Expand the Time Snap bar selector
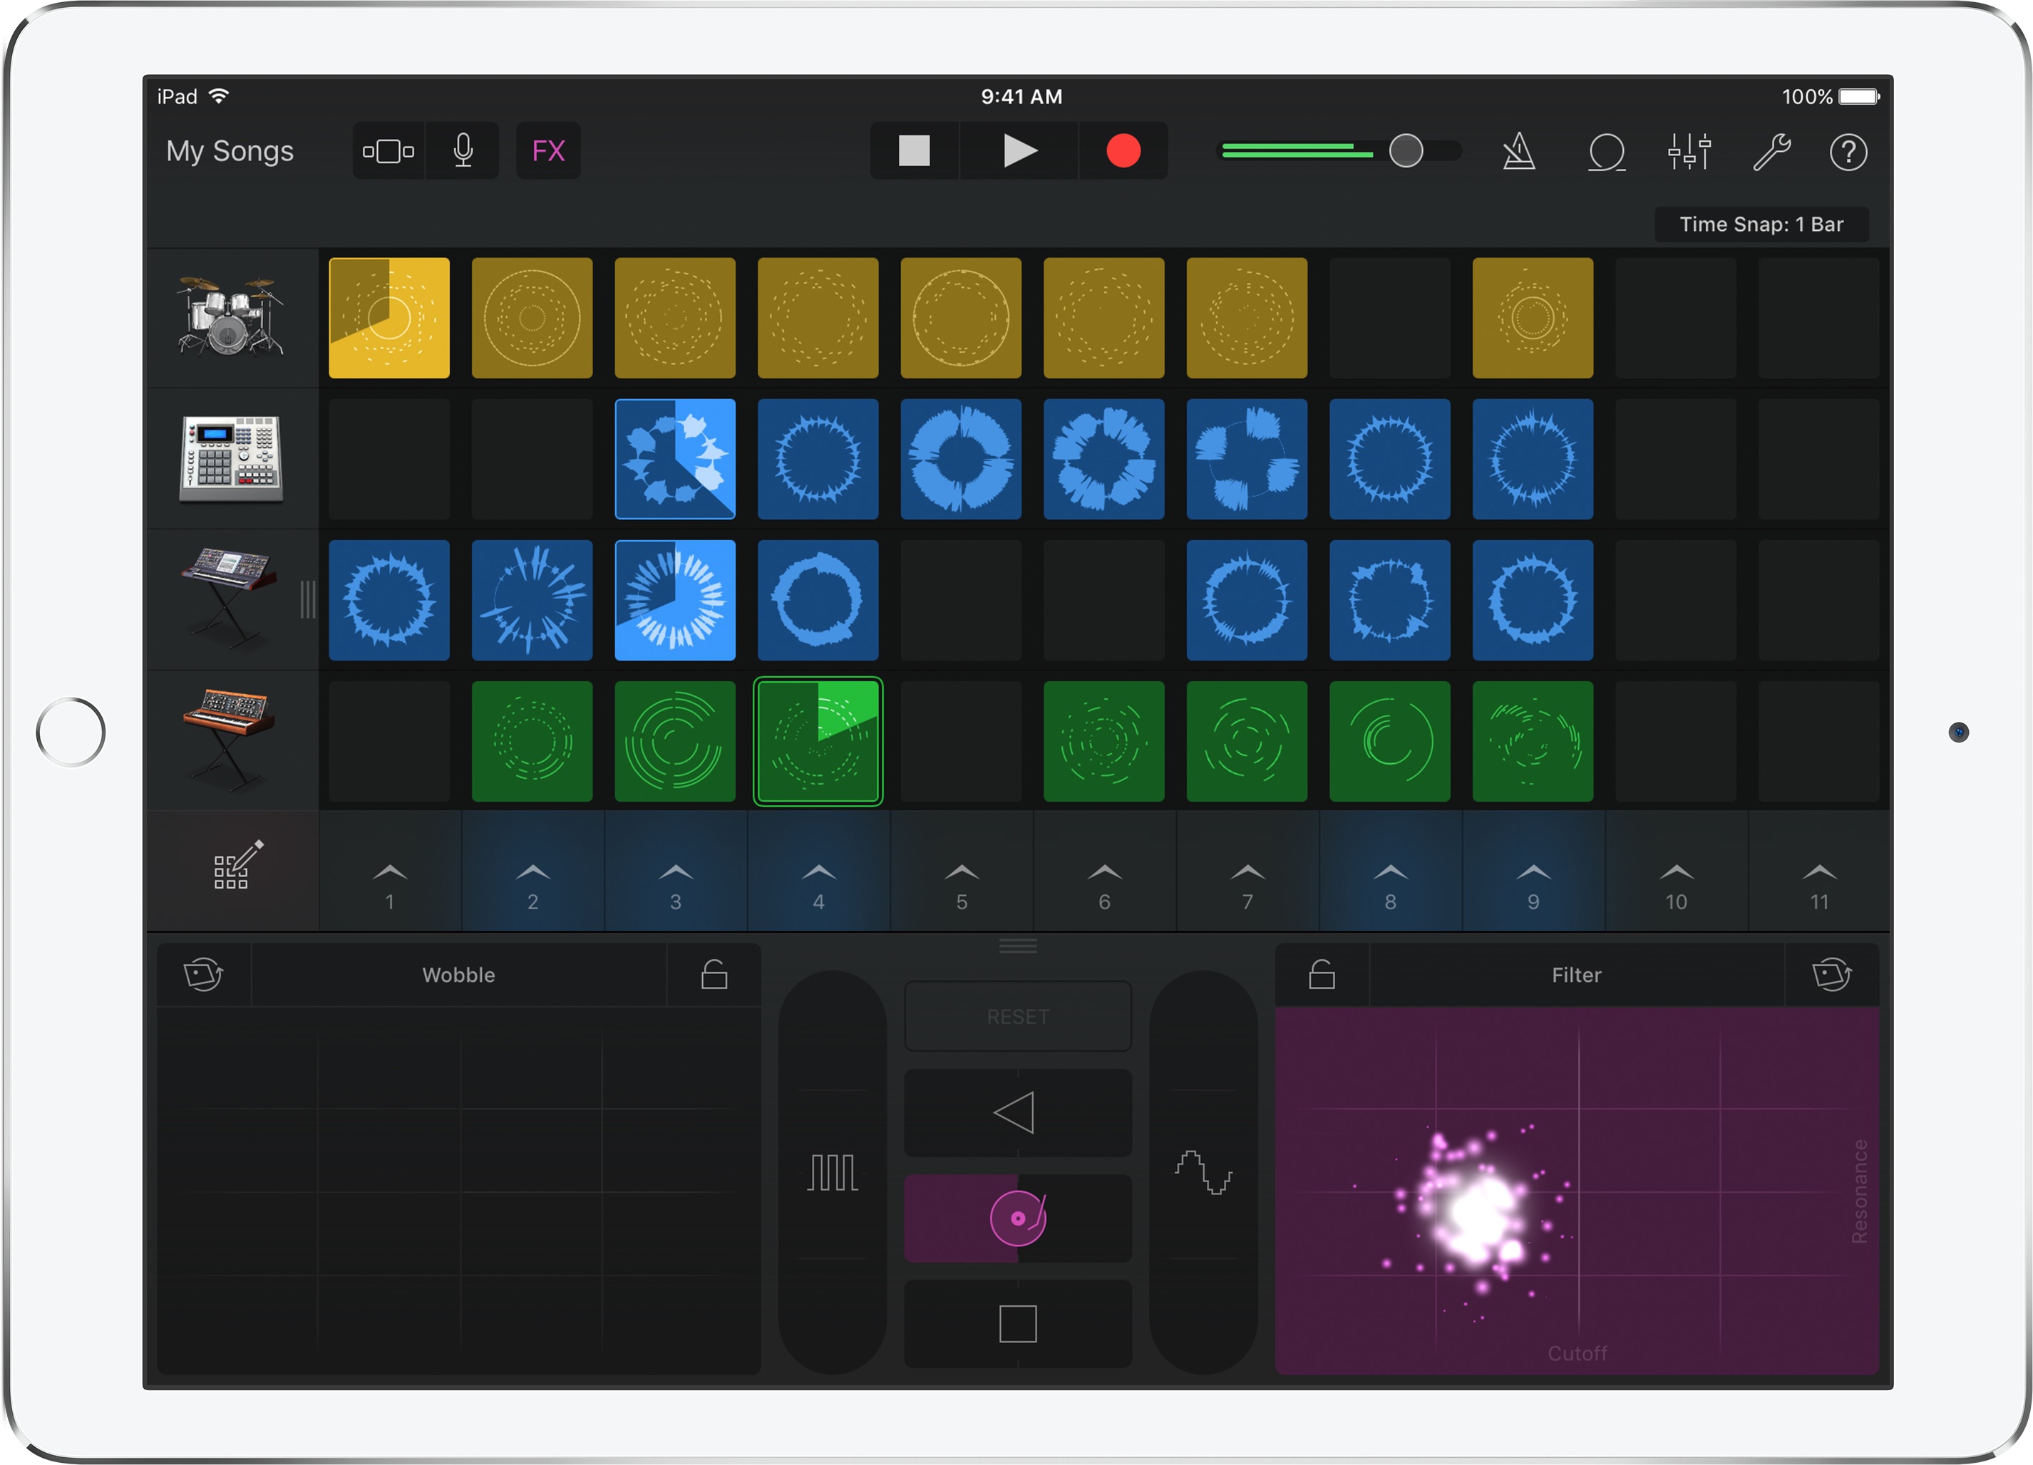This screenshot has width=2033, height=1465. click(1755, 224)
